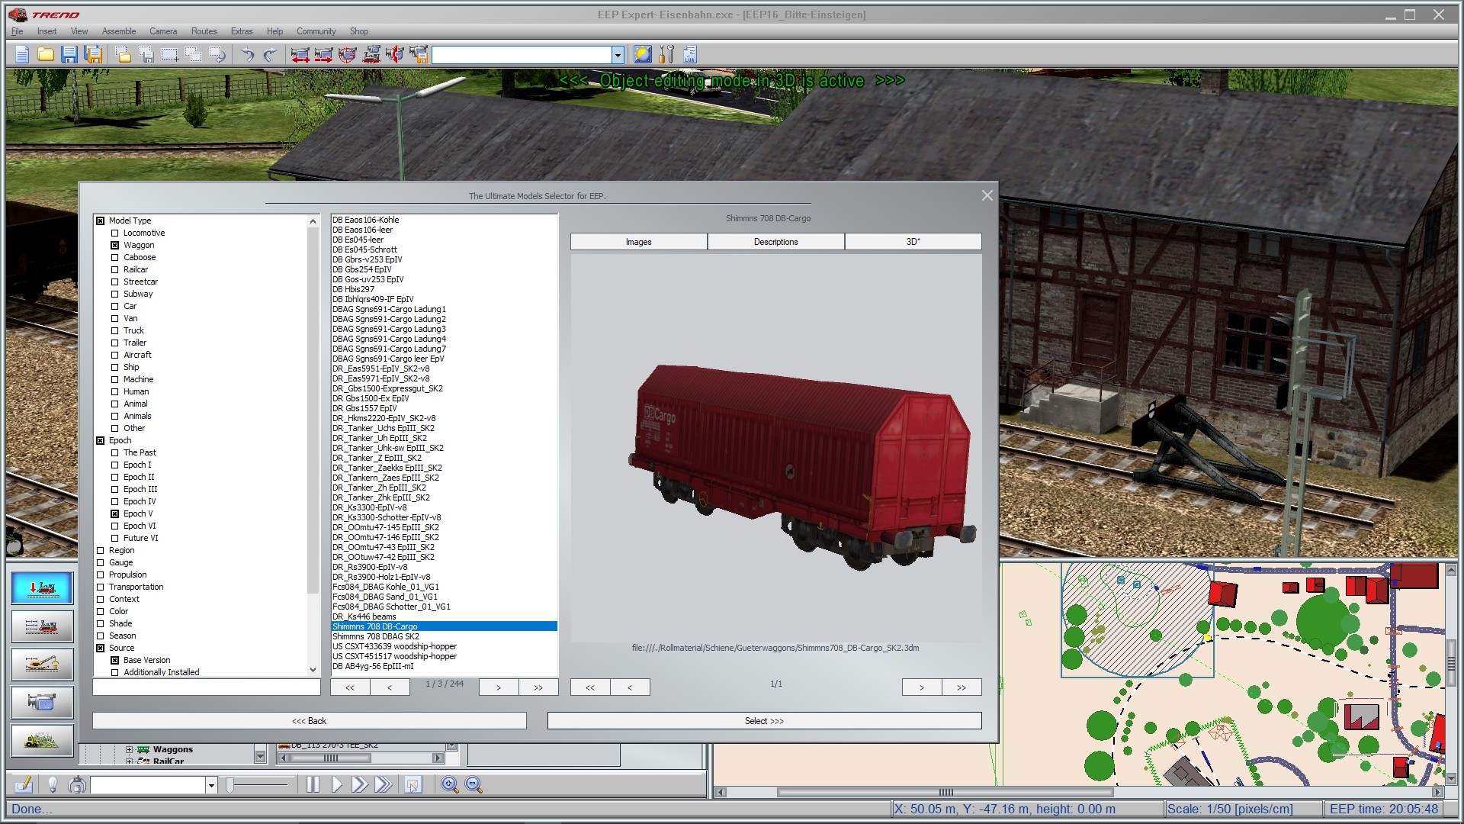
Task: Open a saved layout with the folder icon
Action: [44, 54]
